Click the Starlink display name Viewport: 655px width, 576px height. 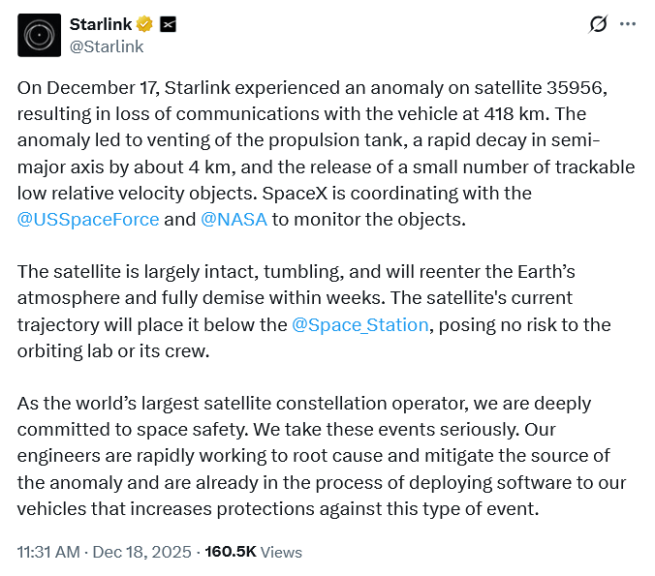tap(102, 24)
